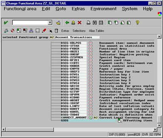This screenshot has height=138, width=163.
Task: Click the trash can Delete icon
Action: tap(56, 31)
